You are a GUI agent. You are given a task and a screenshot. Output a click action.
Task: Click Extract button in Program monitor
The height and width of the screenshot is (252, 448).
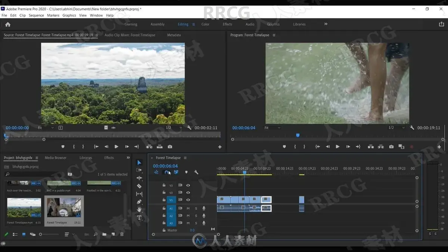pos(381,147)
